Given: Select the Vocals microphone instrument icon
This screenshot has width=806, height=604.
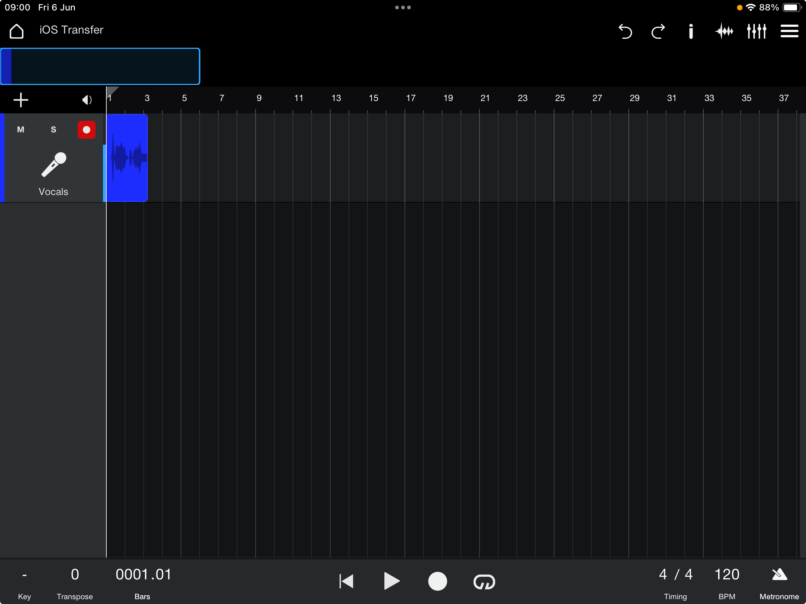Looking at the screenshot, I should tap(54, 164).
